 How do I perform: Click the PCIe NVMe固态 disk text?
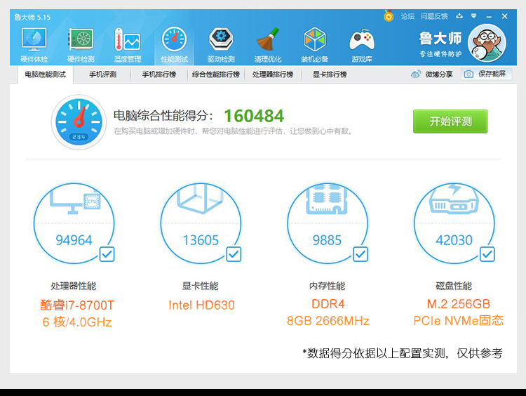pos(458,321)
